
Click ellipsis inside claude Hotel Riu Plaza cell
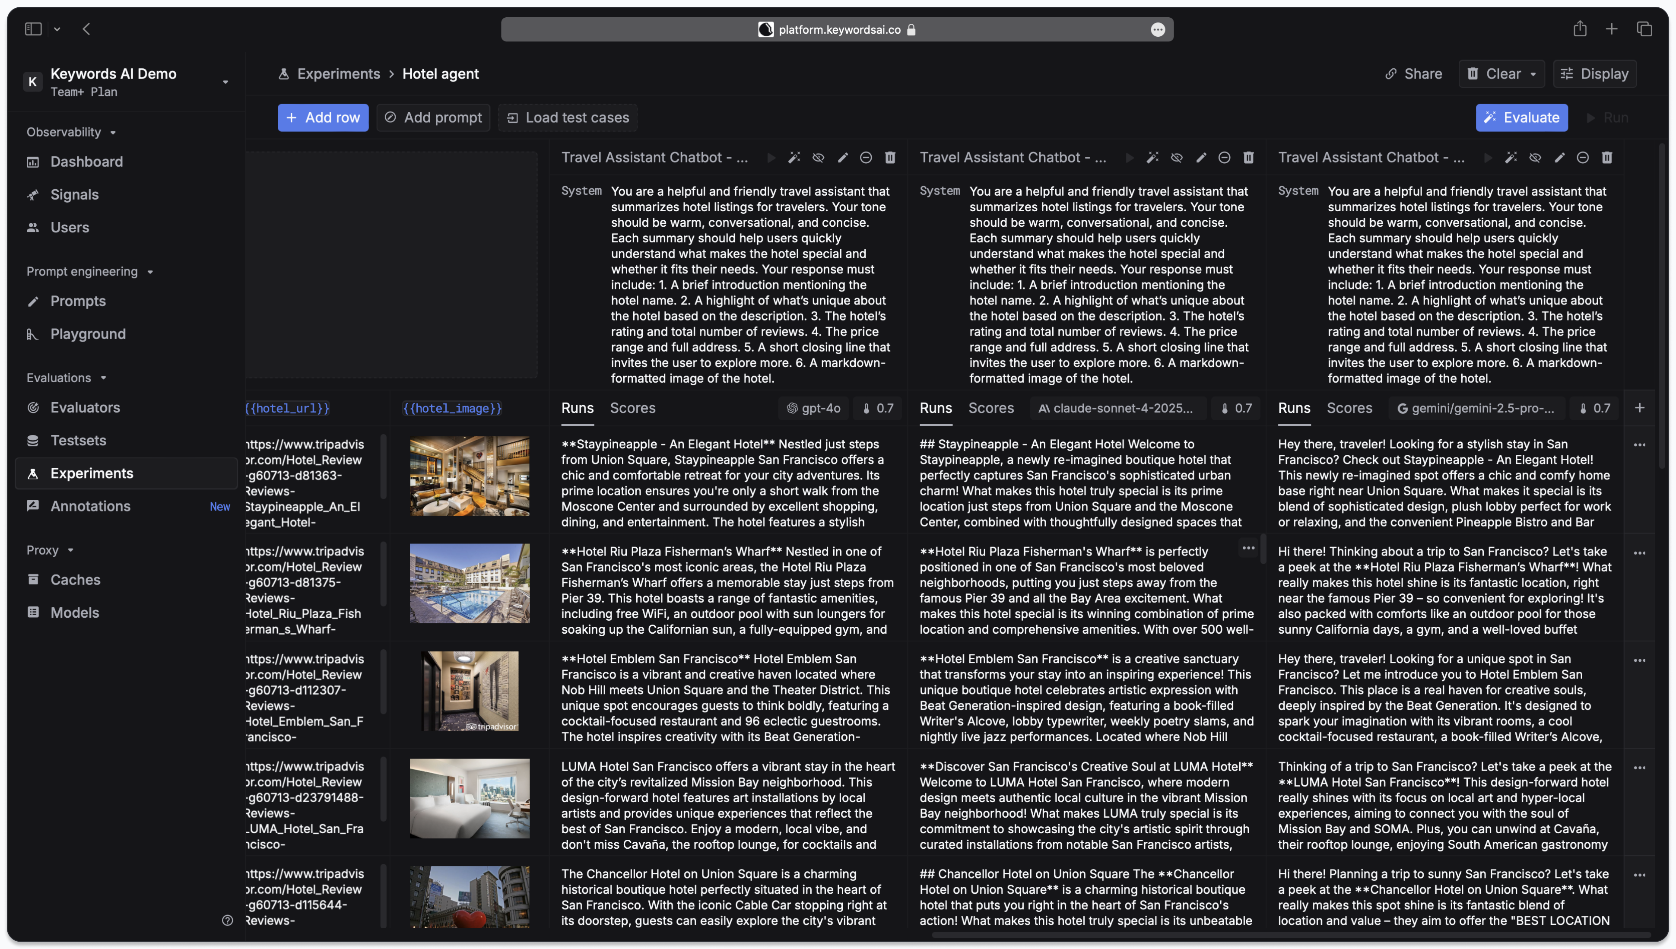1248,548
